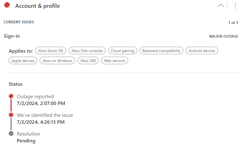Select the Xbox One consoles tag
The image size is (241, 148).
(x=87, y=50)
